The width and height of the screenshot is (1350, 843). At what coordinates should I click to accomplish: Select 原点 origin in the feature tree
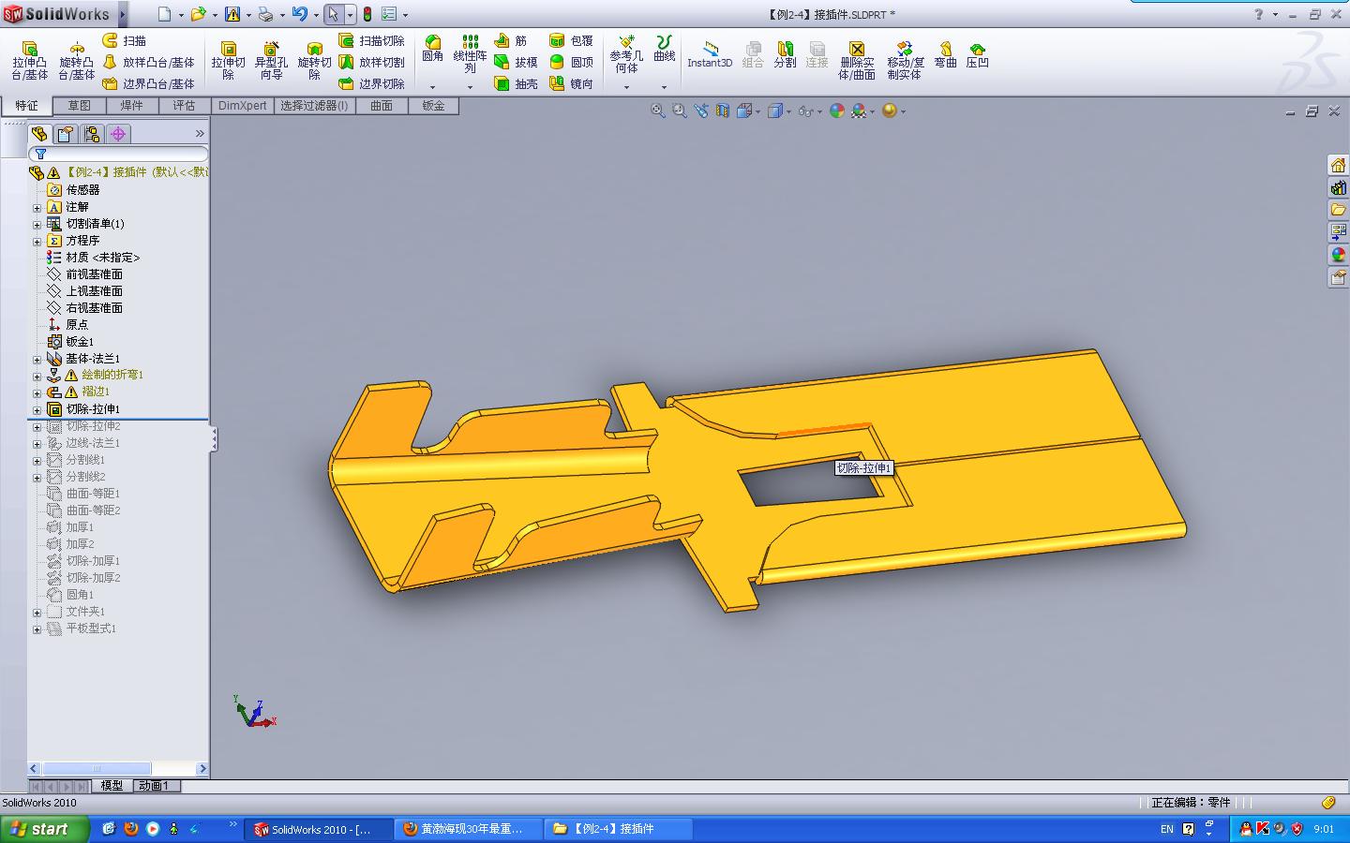click(77, 325)
